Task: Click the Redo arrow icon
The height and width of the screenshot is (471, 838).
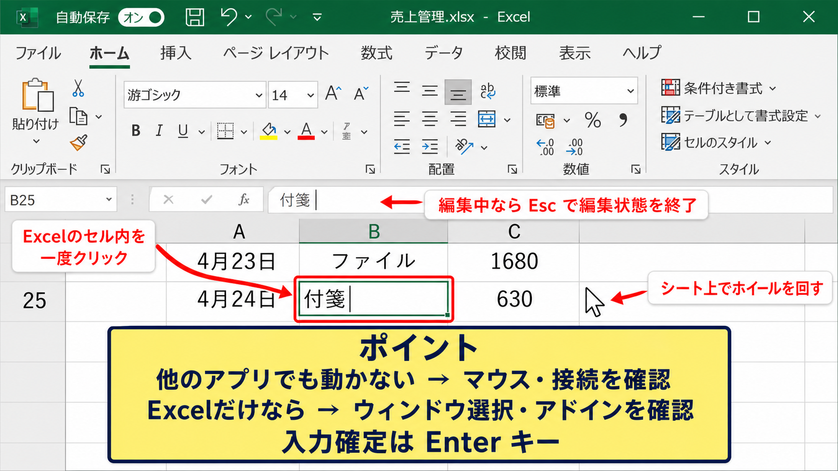Action: point(274,17)
